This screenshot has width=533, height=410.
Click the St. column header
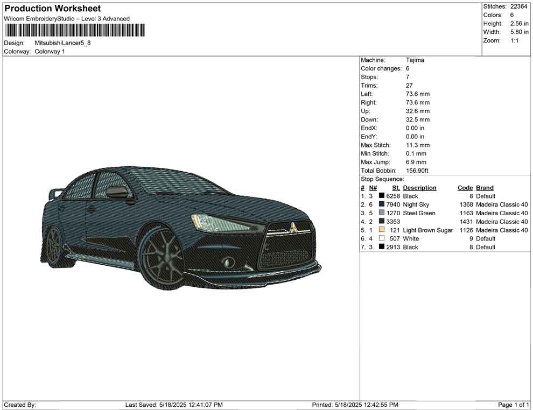coord(396,188)
